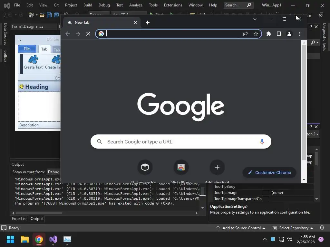Viewport: 330px width, 247px height.
Task: Click the Chrome icon on the taskbar
Action: (39, 239)
